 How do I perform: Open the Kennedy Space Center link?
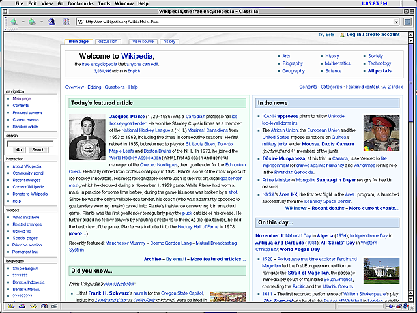(327, 201)
